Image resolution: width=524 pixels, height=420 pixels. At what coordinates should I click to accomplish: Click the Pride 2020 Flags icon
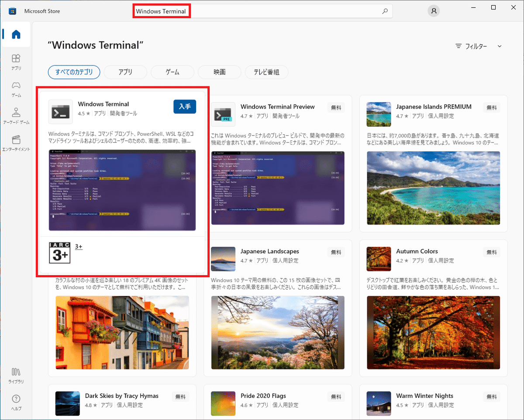coord(223,403)
